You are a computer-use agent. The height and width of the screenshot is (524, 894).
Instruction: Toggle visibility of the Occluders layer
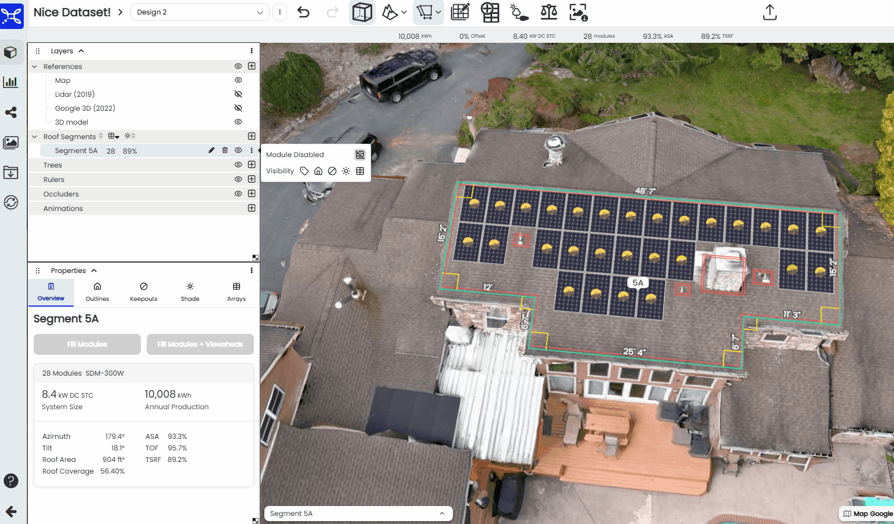238,194
